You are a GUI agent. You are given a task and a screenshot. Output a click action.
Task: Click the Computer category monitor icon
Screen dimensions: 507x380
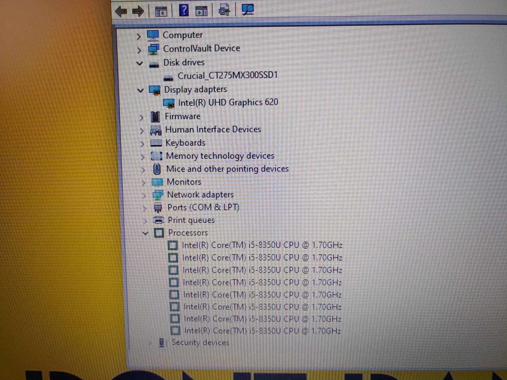point(153,35)
